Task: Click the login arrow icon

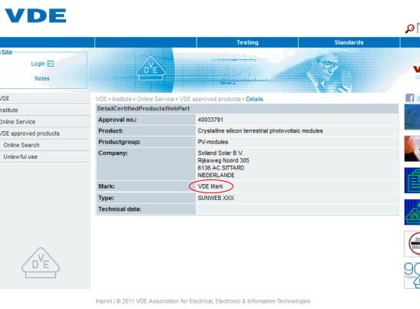Action: pos(51,64)
